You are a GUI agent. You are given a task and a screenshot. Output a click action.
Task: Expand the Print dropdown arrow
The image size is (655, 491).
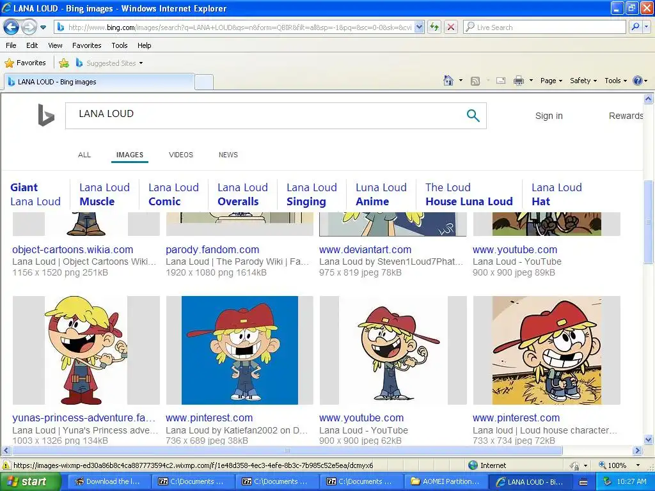point(531,81)
